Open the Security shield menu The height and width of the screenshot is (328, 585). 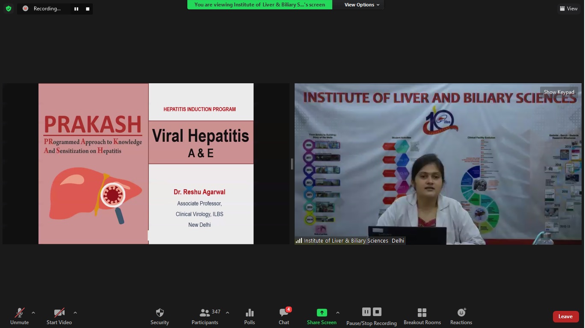[x=160, y=316]
